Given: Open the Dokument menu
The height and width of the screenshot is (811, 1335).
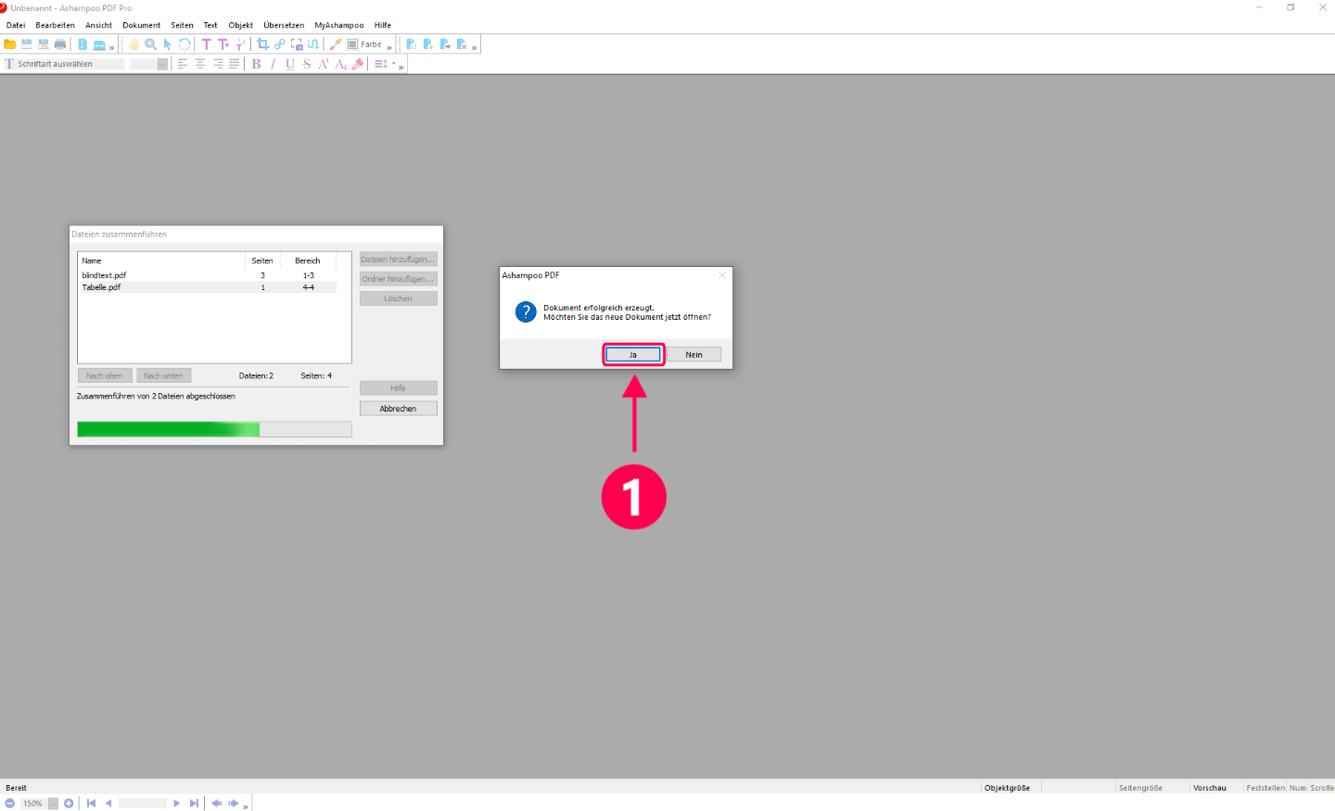Looking at the screenshot, I should tap(141, 25).
